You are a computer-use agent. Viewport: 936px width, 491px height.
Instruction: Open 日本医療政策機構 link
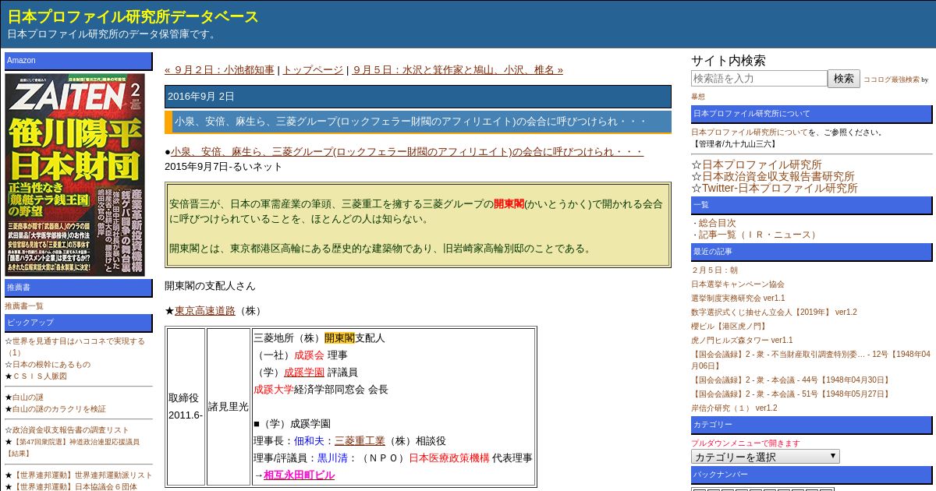(x=449, y=457)
